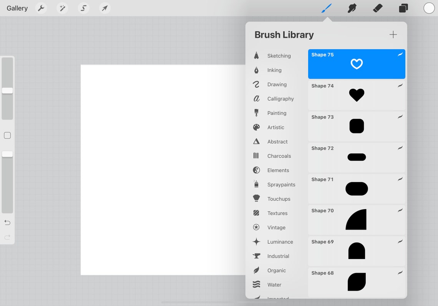Create a new brush with the plus button

(393, 34)
